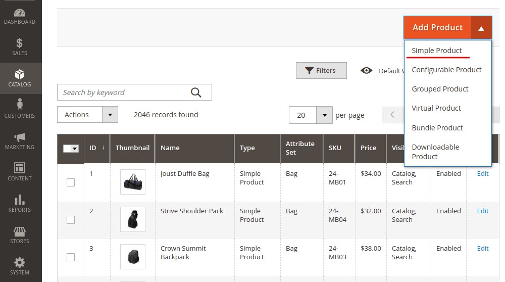Tick checkbox for Crown Summit Backpack
505x282 pixels.
pos(71,257)
